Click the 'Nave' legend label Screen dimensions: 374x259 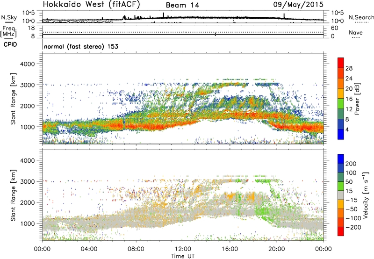356,32
